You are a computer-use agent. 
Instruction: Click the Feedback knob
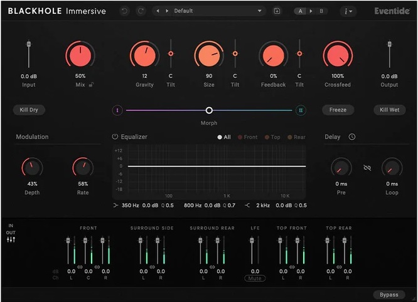(x=273, y=55)
